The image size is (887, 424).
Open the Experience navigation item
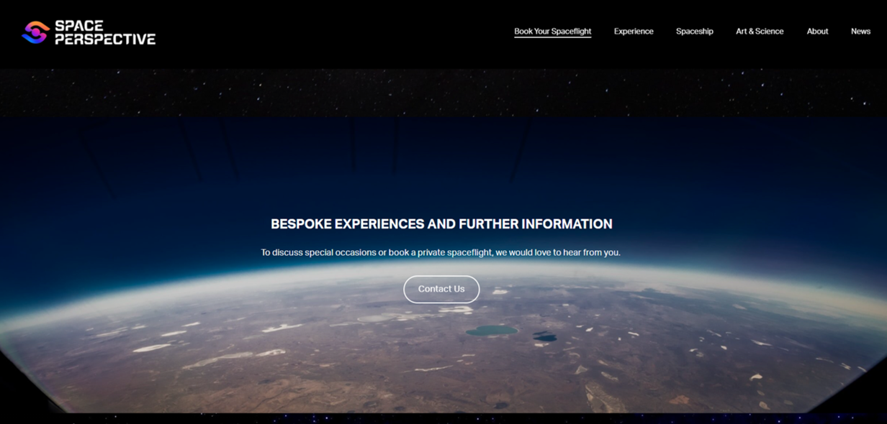634,32
